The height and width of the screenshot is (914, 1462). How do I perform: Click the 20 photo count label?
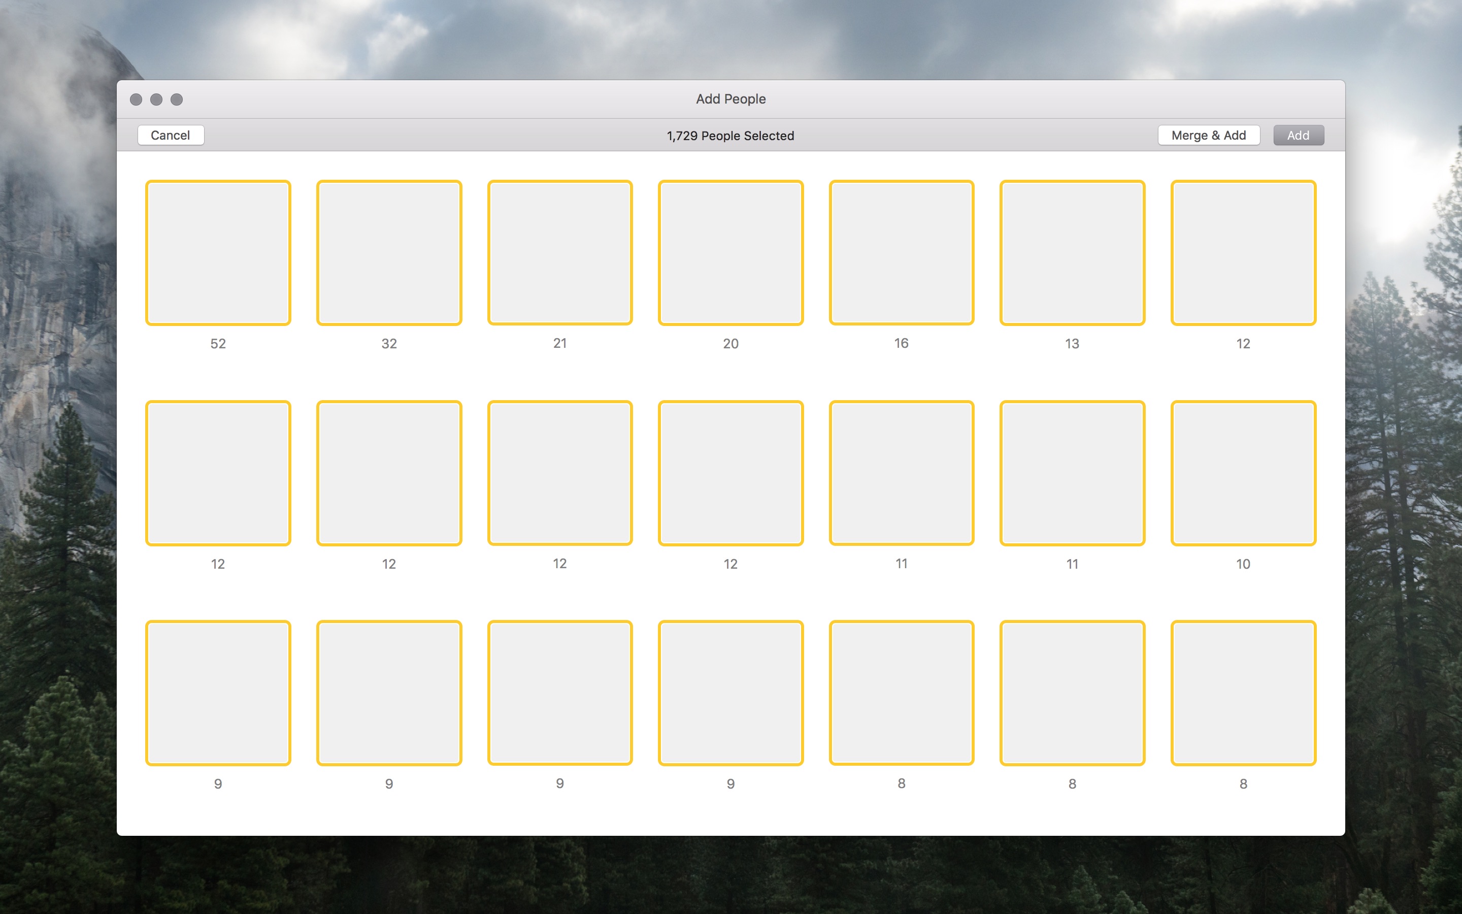point(730,344)
